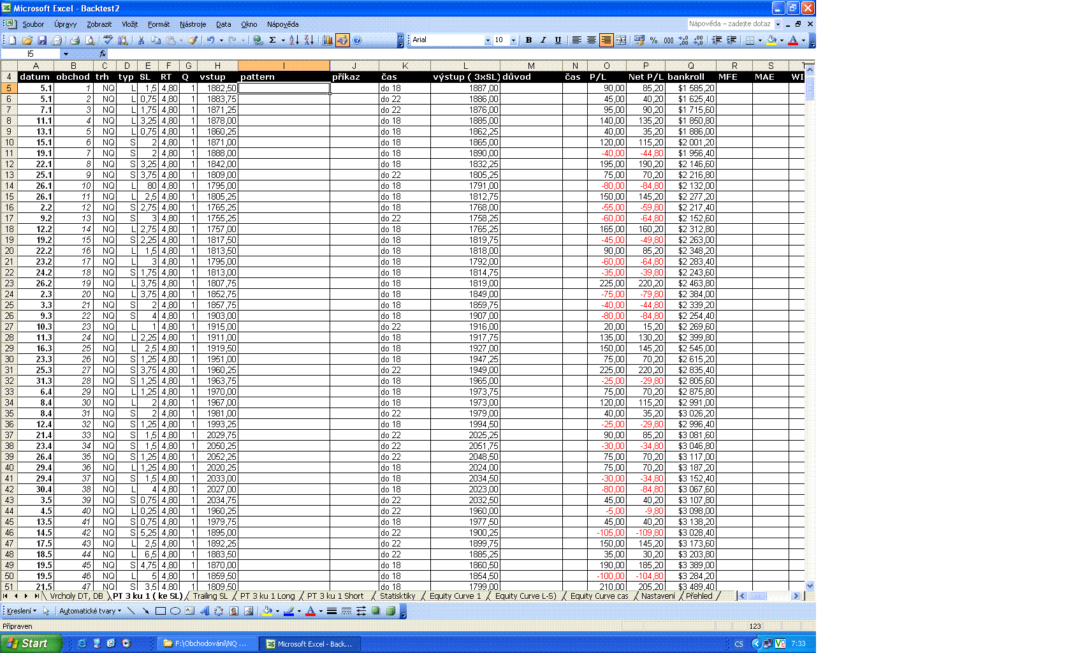Apply currency style formatting
The width and height of the screenshot is (1071, 653).
639,40
